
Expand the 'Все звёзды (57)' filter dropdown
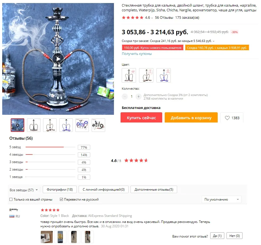click(x=24, y=190)
